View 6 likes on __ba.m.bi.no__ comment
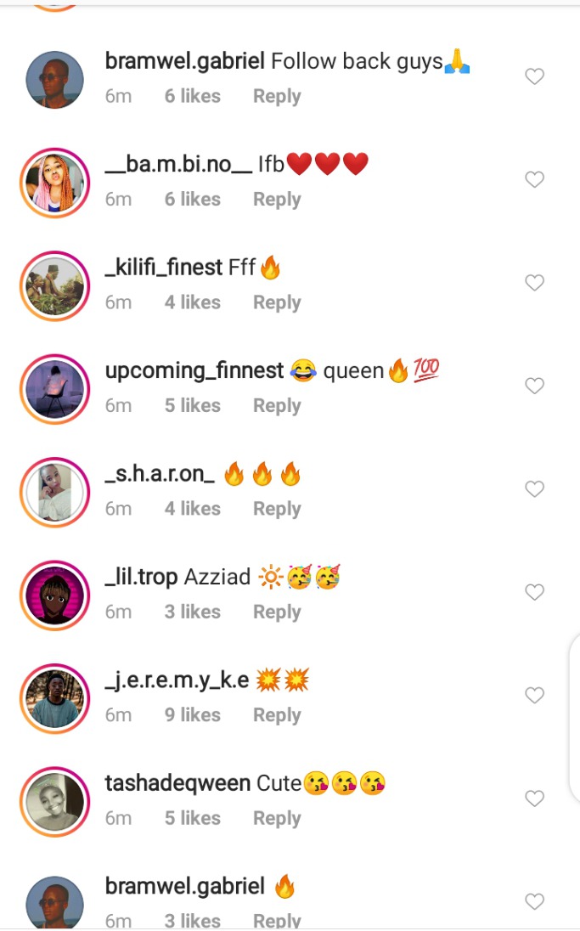This screenshot has width=580, height=931. point(193,200)
